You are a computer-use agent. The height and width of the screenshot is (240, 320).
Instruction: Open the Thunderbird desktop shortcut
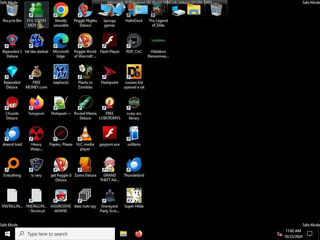pyautogui.click(x=134, y=167)
